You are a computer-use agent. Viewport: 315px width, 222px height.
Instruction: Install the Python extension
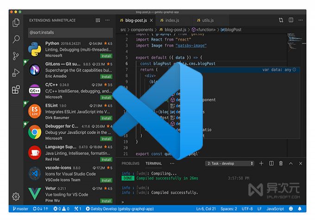(x=106, y=56)
